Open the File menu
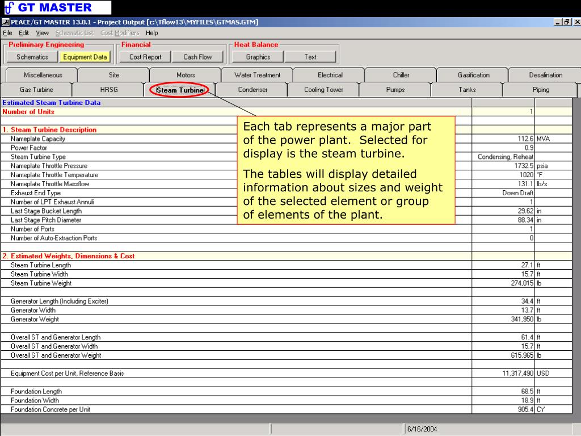Image resolution: width=581 pixels, height=436 pixels. (7, 33)
